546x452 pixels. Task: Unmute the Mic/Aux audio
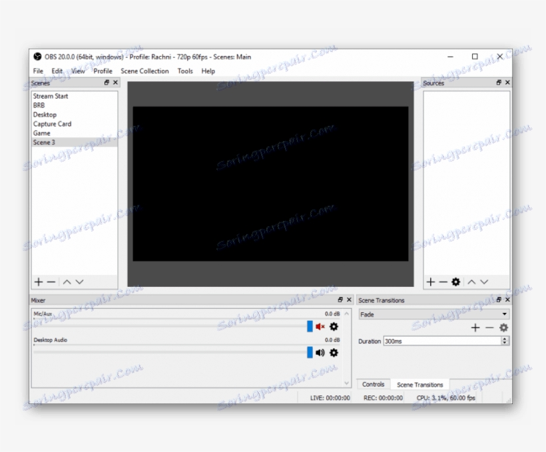[320, 327]
